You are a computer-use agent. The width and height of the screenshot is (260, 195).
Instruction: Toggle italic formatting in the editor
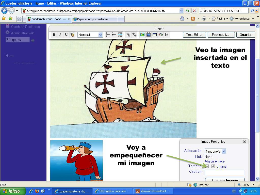[x=60, y=35]
